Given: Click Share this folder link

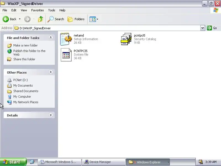Looking at the screenshot, I should coord(24,59).
